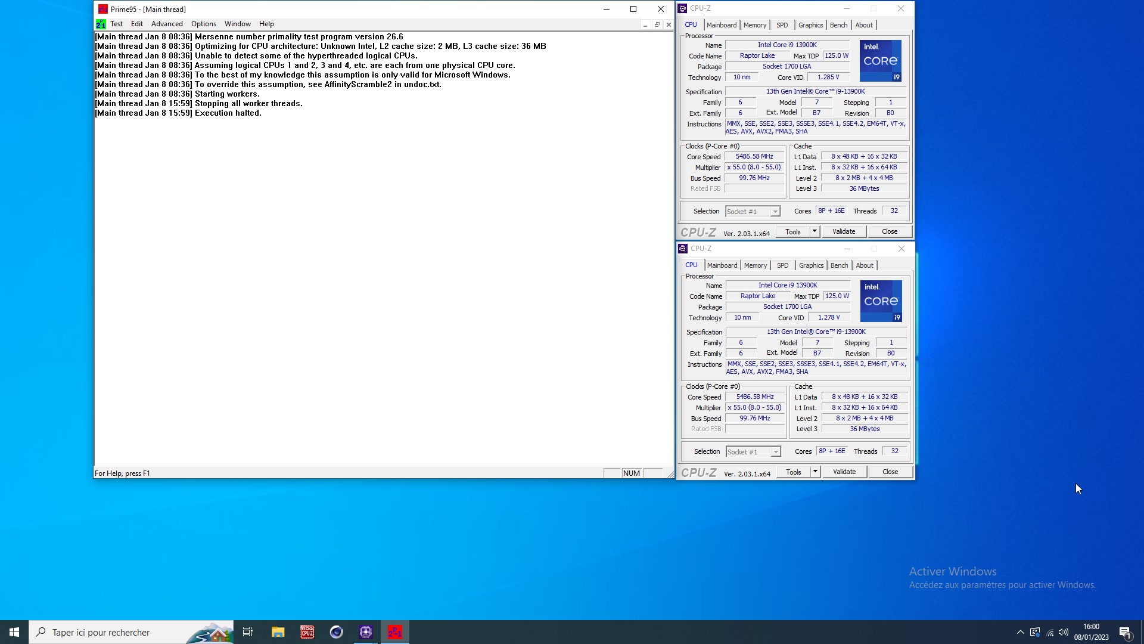Grab the Prime95 window resize grip
1144x644 pixels.
[670, 473]
